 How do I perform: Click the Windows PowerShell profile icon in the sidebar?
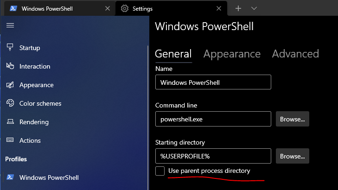[x=10, y=177]
